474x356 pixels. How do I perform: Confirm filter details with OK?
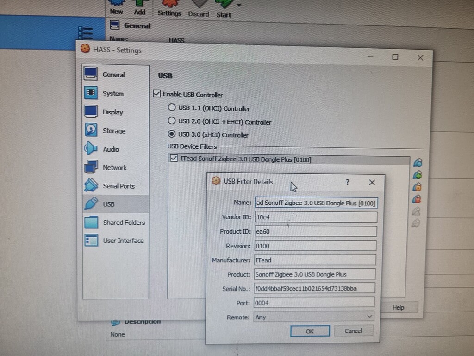(309, 331)
